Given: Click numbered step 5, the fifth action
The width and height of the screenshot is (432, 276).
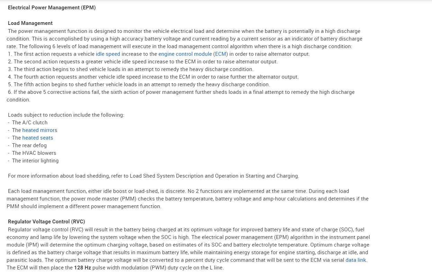Looking at the screenshot, I should tap(138, 84).
